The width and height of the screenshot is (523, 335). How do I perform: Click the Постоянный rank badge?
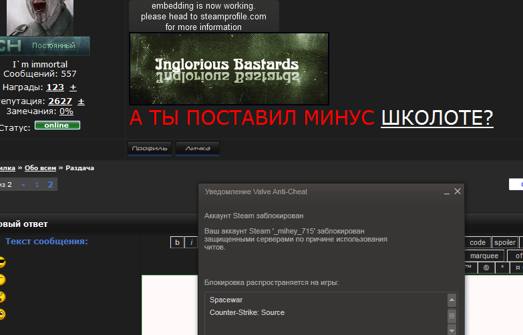click(x=44, y=45)
